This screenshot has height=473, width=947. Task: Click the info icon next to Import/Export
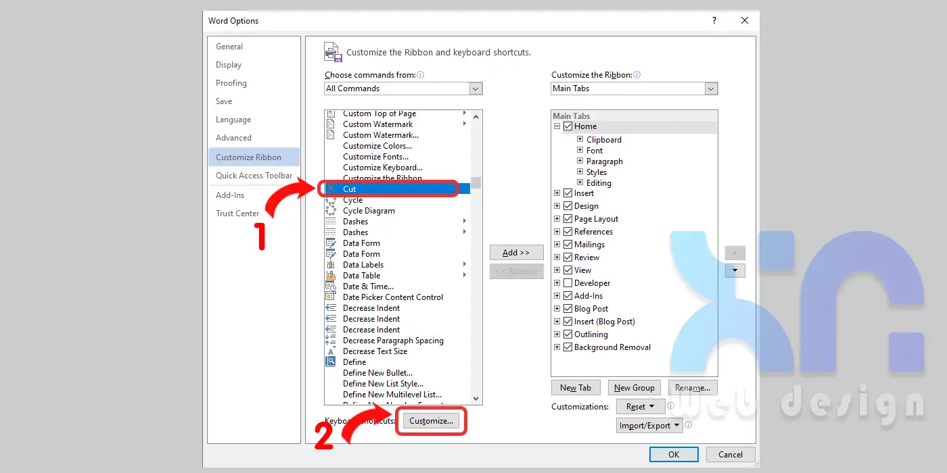tap(688, 425)
